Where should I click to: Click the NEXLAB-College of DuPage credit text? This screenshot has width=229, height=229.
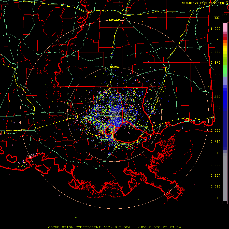click(x=205, y=3)
